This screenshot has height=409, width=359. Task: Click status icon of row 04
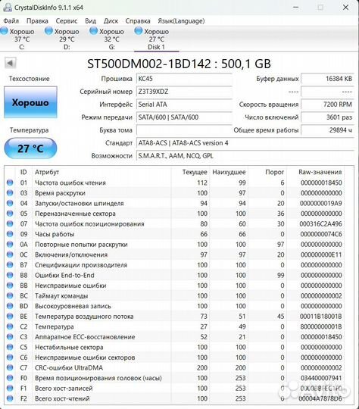[10, 203]
